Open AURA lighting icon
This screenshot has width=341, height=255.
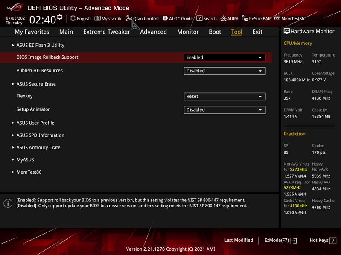(223, 19)
